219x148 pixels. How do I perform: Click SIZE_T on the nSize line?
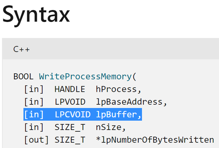coord(70,127)
